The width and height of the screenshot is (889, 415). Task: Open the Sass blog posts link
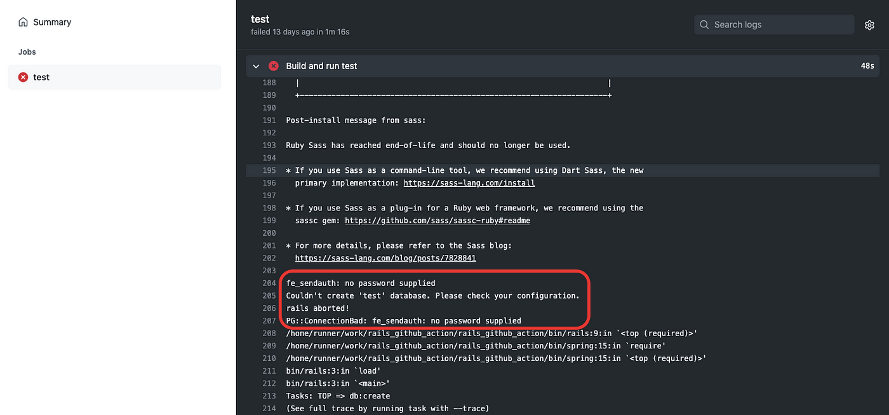(385, 258)
